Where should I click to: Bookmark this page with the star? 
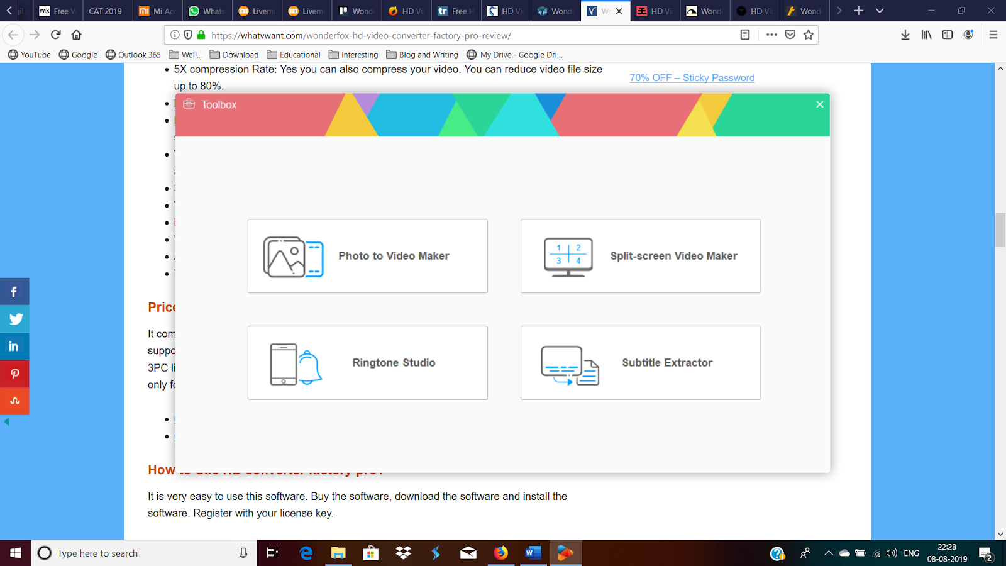click(809, 35)
